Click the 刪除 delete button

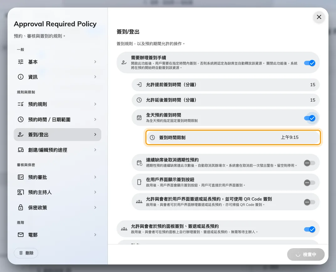point(26,253)
